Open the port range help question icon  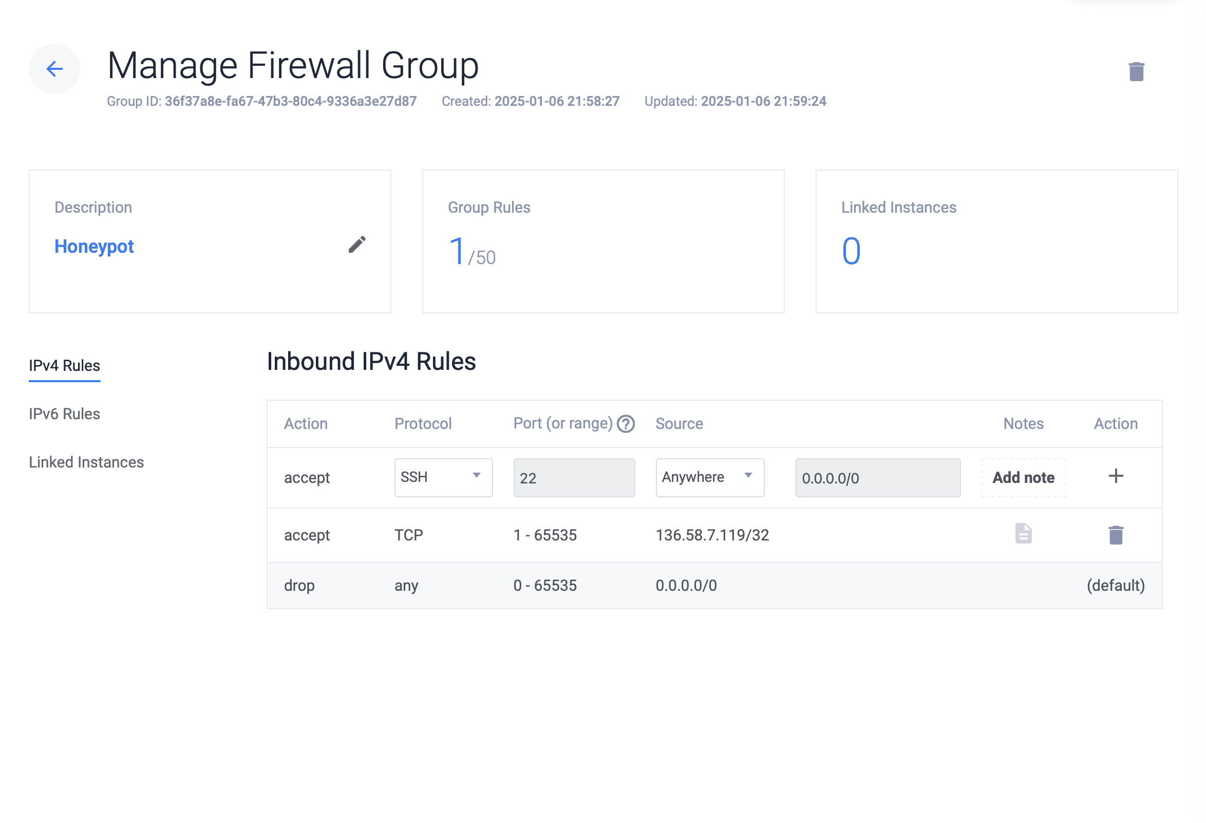pyautogui.click(x=626, y=424)
